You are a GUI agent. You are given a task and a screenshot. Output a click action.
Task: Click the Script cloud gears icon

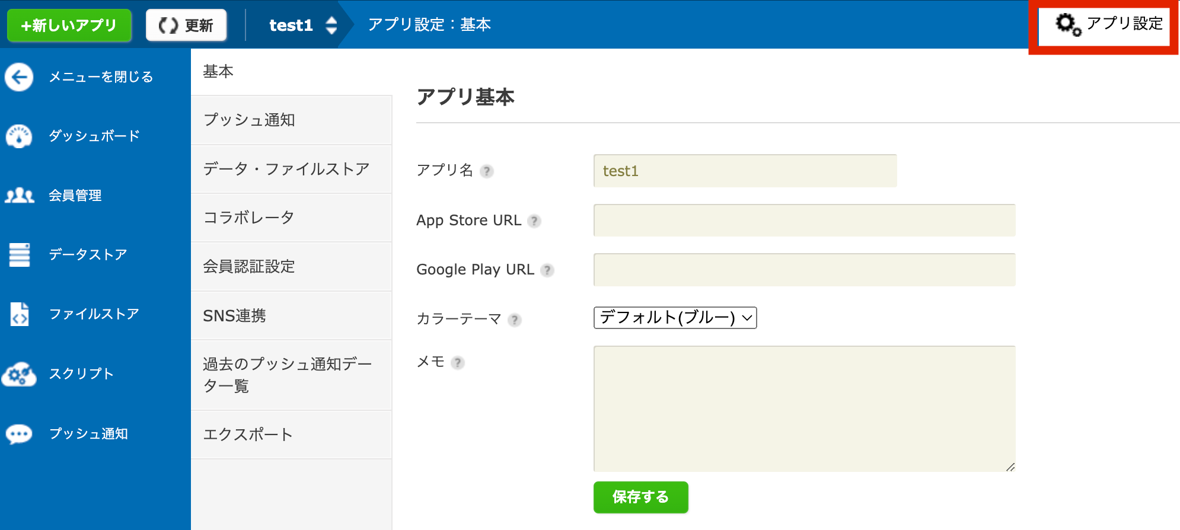click(19, 374)
